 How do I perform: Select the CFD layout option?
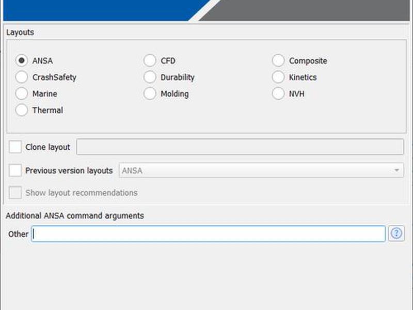(150, 60)
